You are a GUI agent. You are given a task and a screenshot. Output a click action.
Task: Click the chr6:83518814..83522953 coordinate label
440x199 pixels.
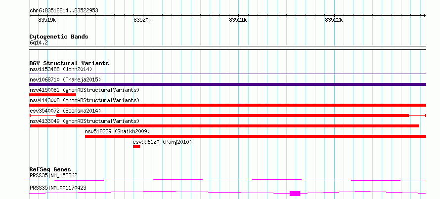64,11
